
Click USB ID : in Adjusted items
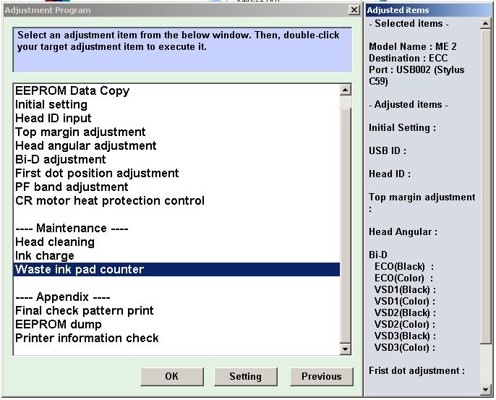tap(388, 151)
